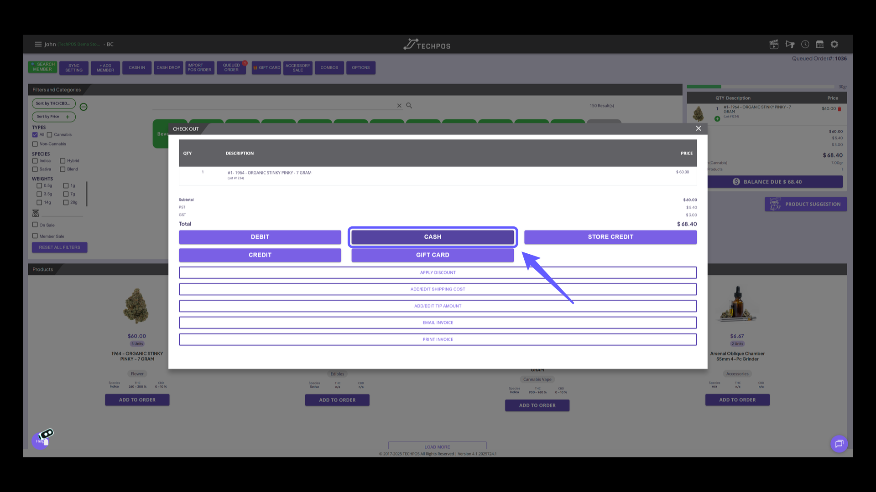876x492 pixels.
Task: Open the chat support bubble icon
Action: [x=839, y=444]
